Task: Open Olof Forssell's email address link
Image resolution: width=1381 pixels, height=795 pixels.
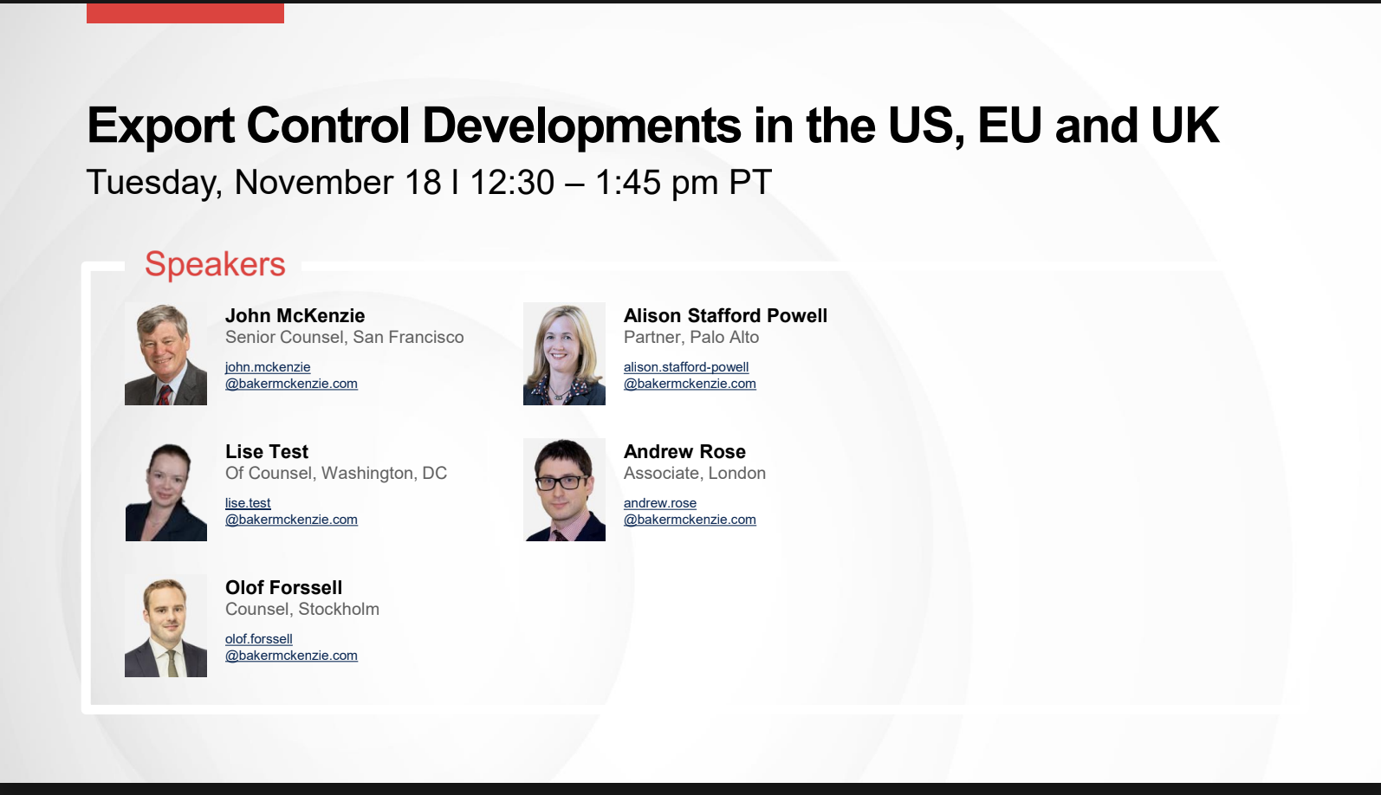Action: pos(291,647)
